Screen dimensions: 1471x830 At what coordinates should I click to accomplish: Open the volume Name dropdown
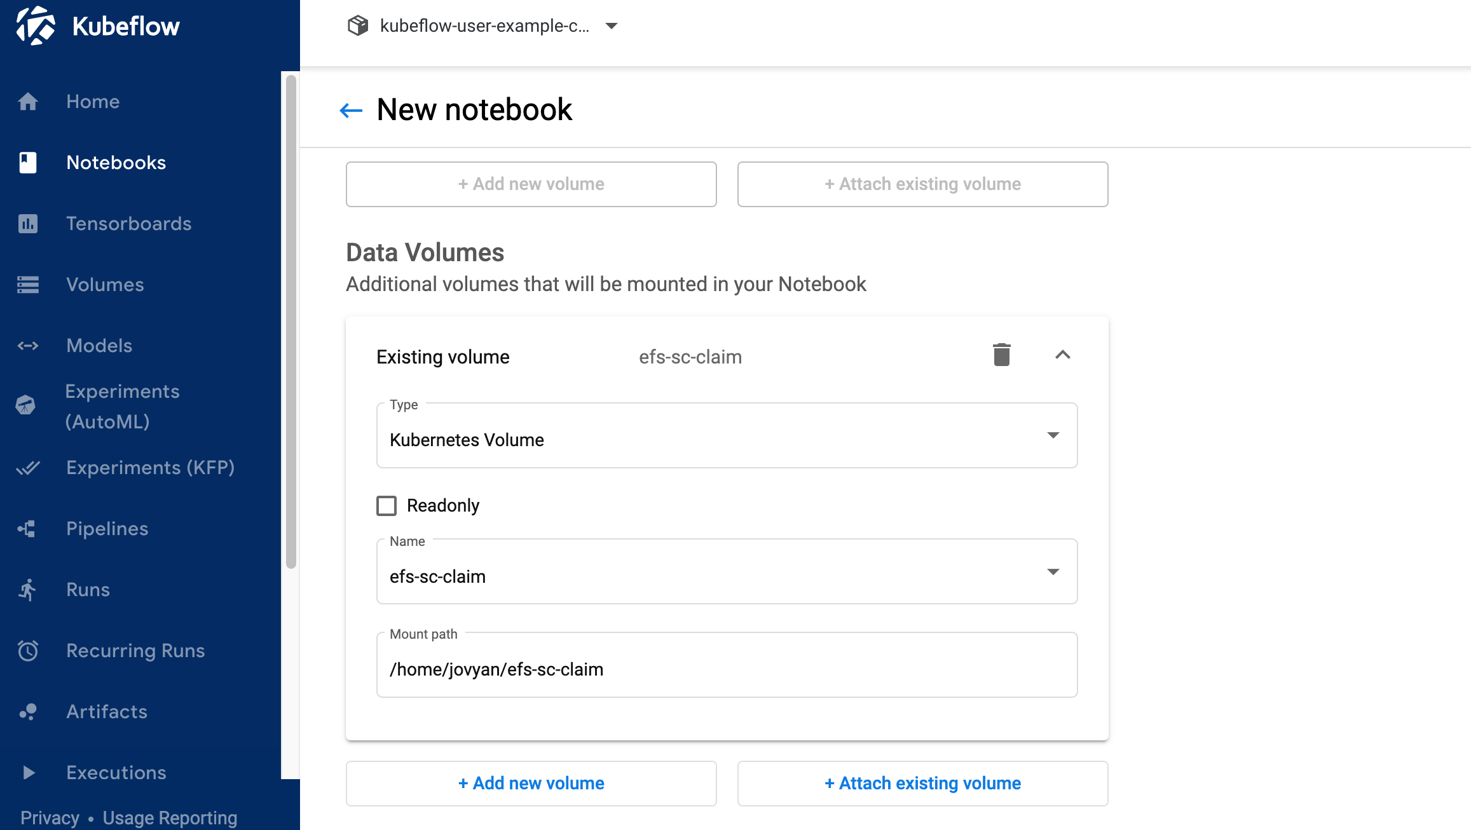726,572
